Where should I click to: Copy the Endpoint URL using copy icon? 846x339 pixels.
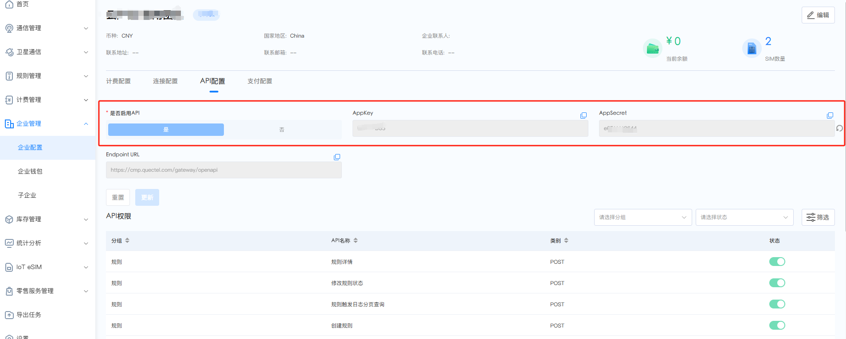click(x=337, y=157)
